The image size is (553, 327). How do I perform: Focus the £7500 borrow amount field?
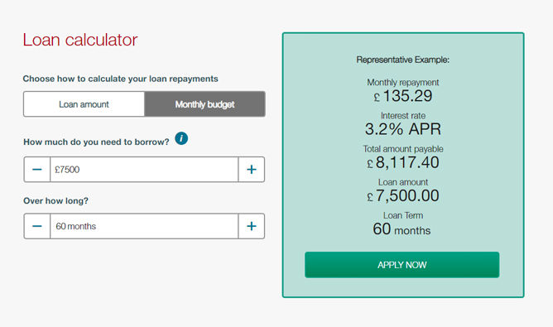144,170
